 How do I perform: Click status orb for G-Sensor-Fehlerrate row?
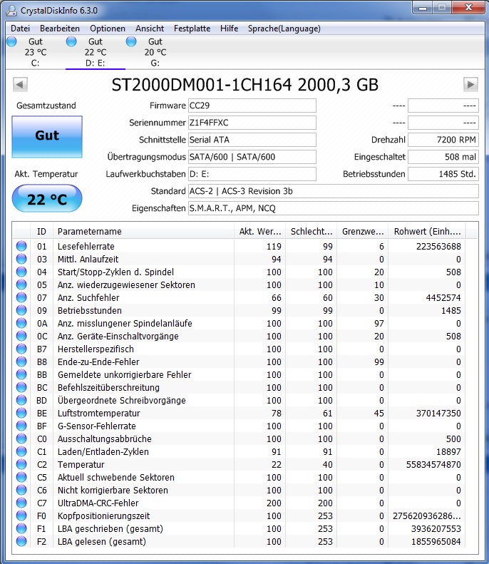[x=21, y=426]
